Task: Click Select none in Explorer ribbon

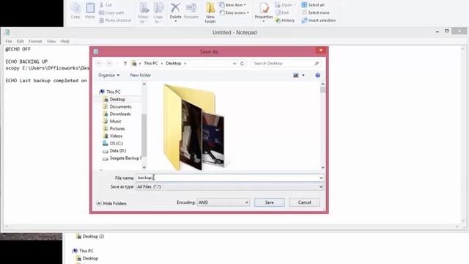Action: (316, 12)
